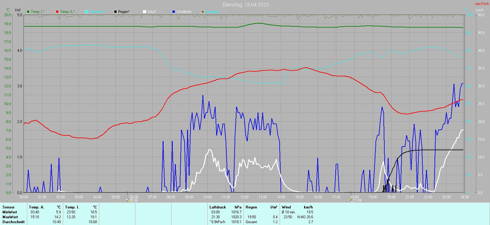Click the 'Temp. I.' column header in table
The height and width of the screenshot is (225, 490).
(72, 207)
